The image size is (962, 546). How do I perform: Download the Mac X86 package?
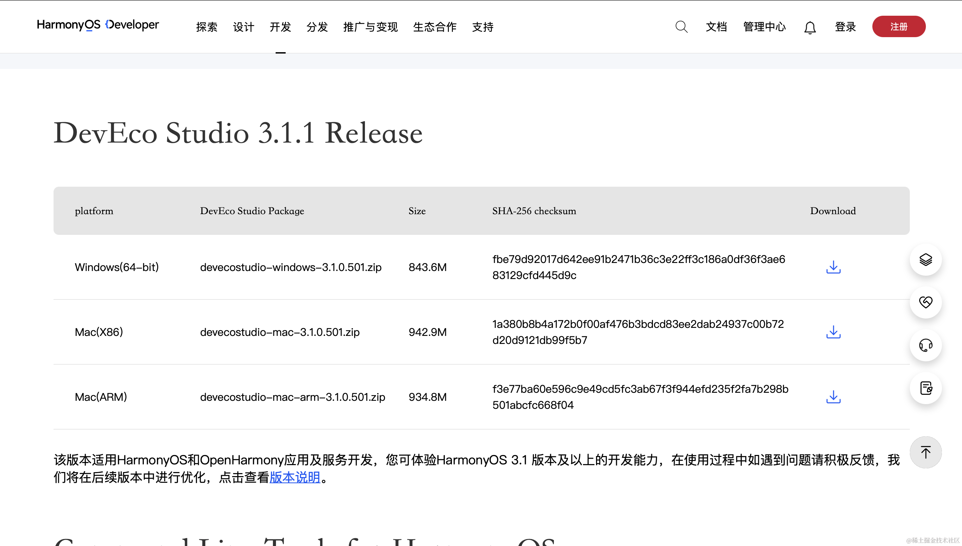pos(833,332)
